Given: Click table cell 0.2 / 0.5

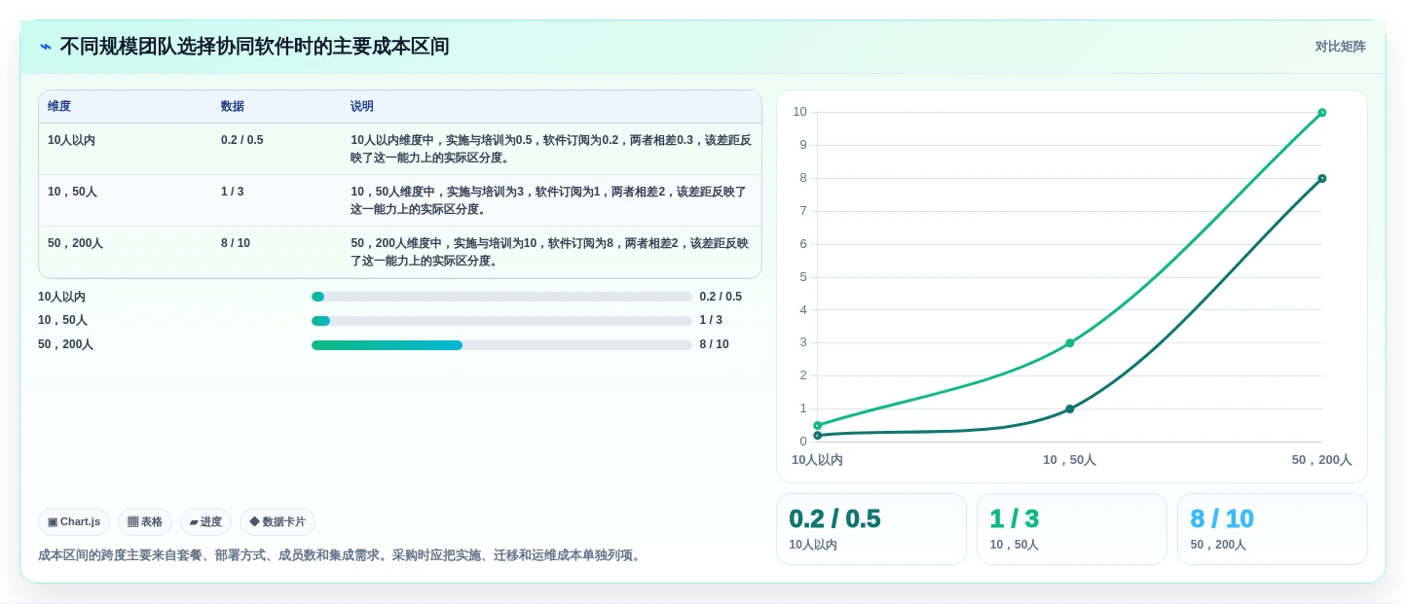Looking at the screenshot, I should tap(241, 140).
